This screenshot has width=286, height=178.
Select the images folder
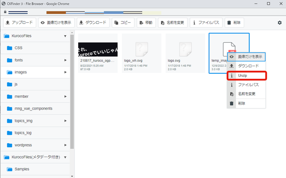35,72
